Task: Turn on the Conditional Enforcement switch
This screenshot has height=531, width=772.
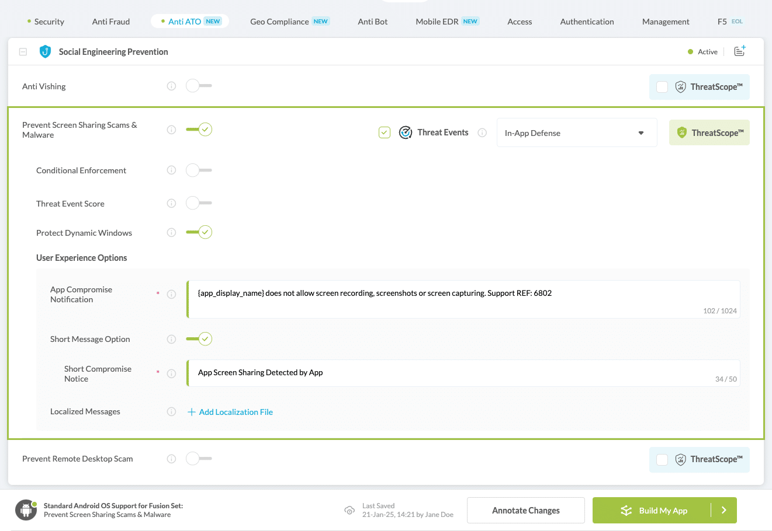Action: click(x=199, y=170)
